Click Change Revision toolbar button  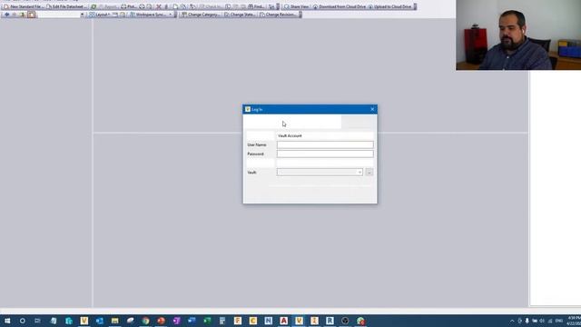click(279, 15)
